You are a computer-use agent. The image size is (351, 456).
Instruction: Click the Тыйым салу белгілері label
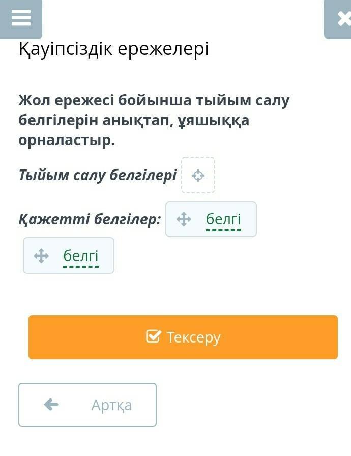click(x=98, y=175)
